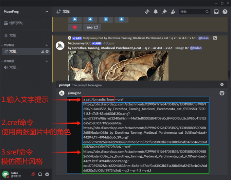Viewport: 231px width, 180px height.
Task: Maximize the Discord window
Action: click(x=222, y=3)
